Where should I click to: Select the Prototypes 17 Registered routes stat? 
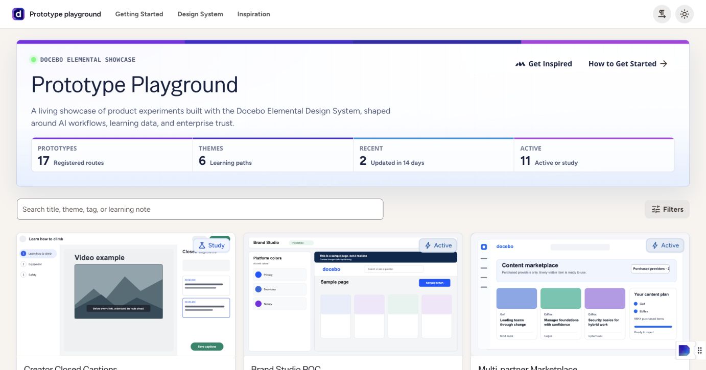click(112, 155)
